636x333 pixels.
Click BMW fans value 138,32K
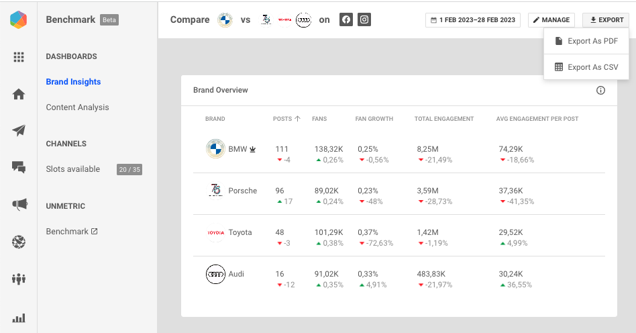pyautogui.click(x=329, y=149)
